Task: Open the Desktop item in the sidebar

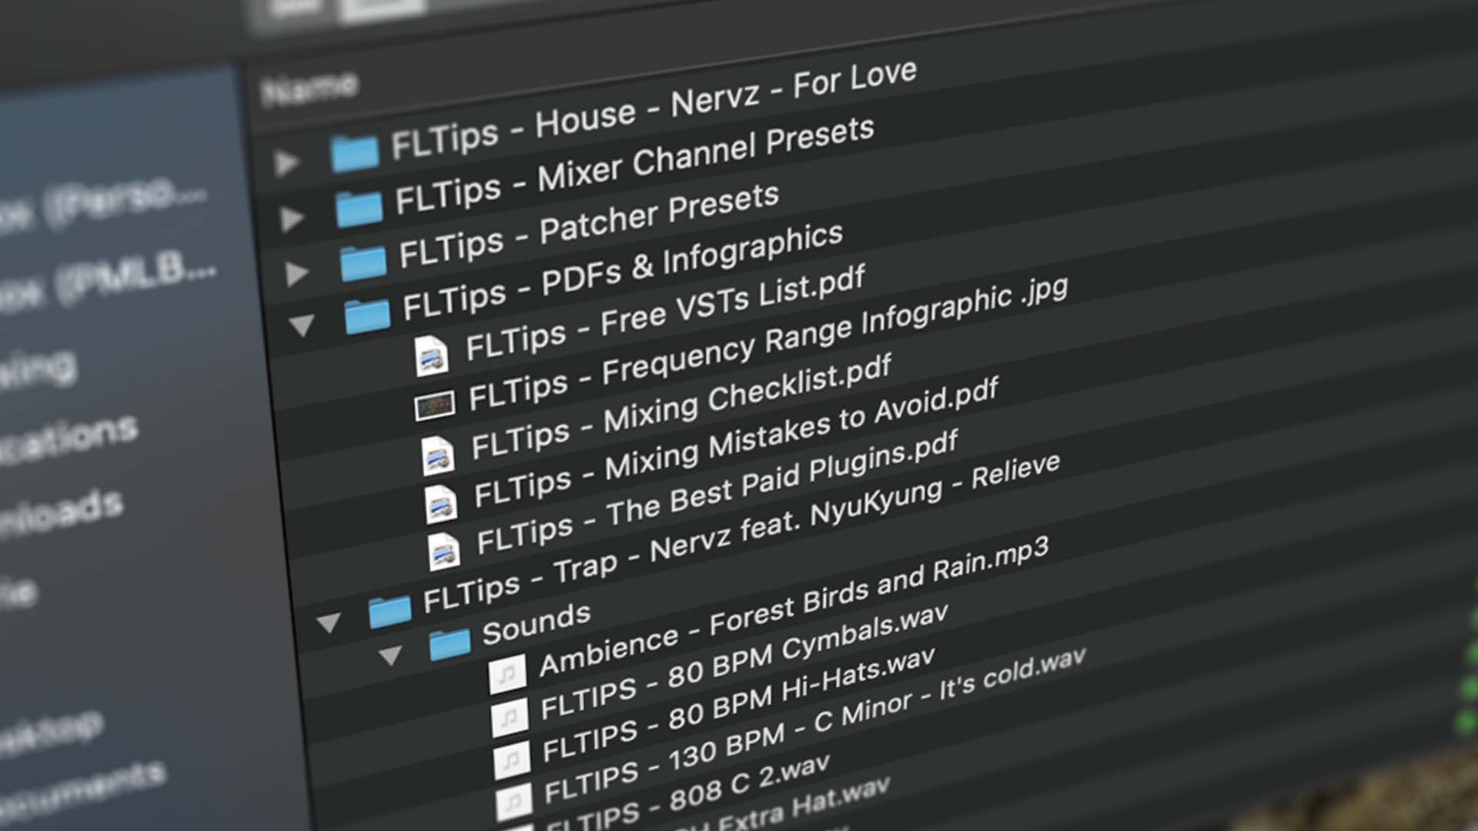Action: (x=52, y=731)
